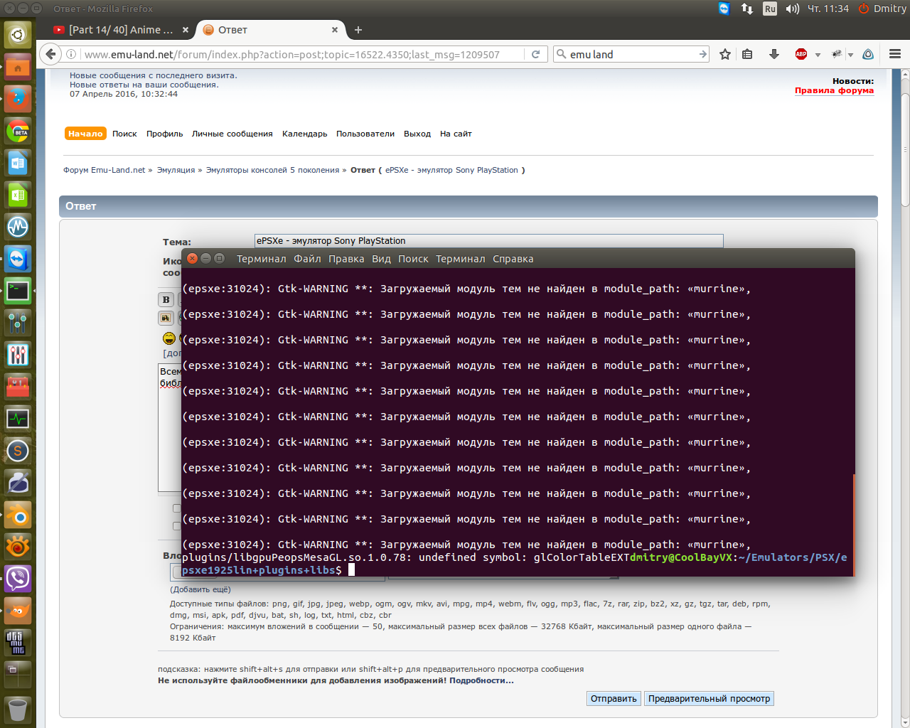This screenshot has height=728, width=910.
Task: Open Форум Emu-Land.net breadcrumb
Action: pos(104,170)
